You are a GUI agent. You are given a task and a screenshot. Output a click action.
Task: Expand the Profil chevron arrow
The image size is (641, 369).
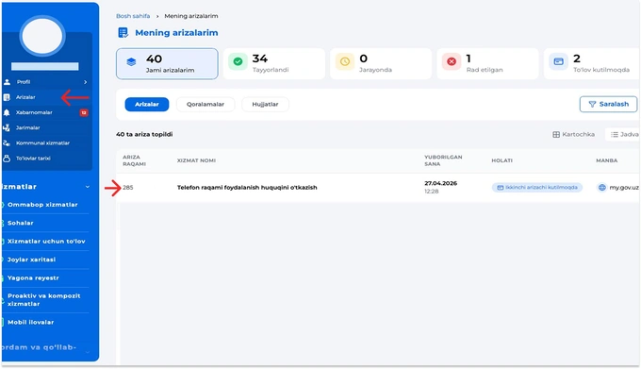point(85,82)
